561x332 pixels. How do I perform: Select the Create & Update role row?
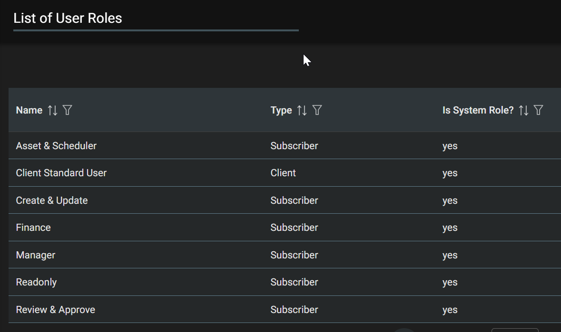[x=52, y=200]
